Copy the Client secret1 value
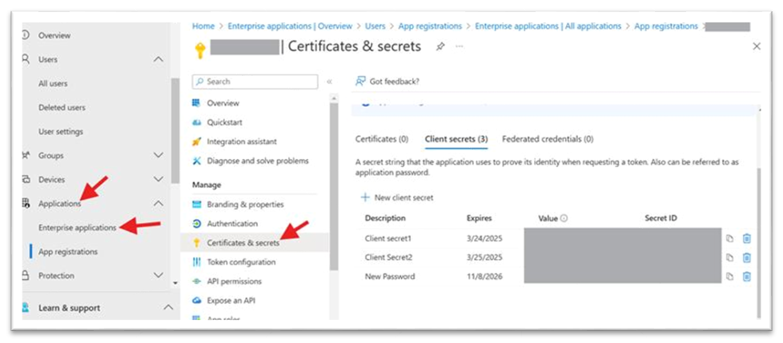The image size is (783, 343). 729,239
